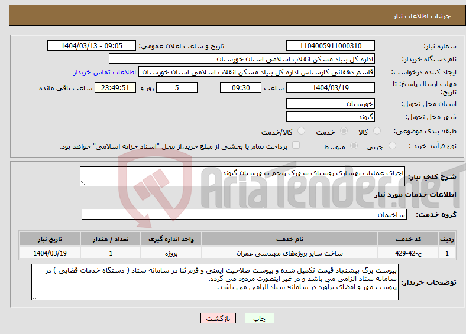The image size is (466, 334).
Task: Click the need number field 1104005911000310
Action: [x=330, y=45]
